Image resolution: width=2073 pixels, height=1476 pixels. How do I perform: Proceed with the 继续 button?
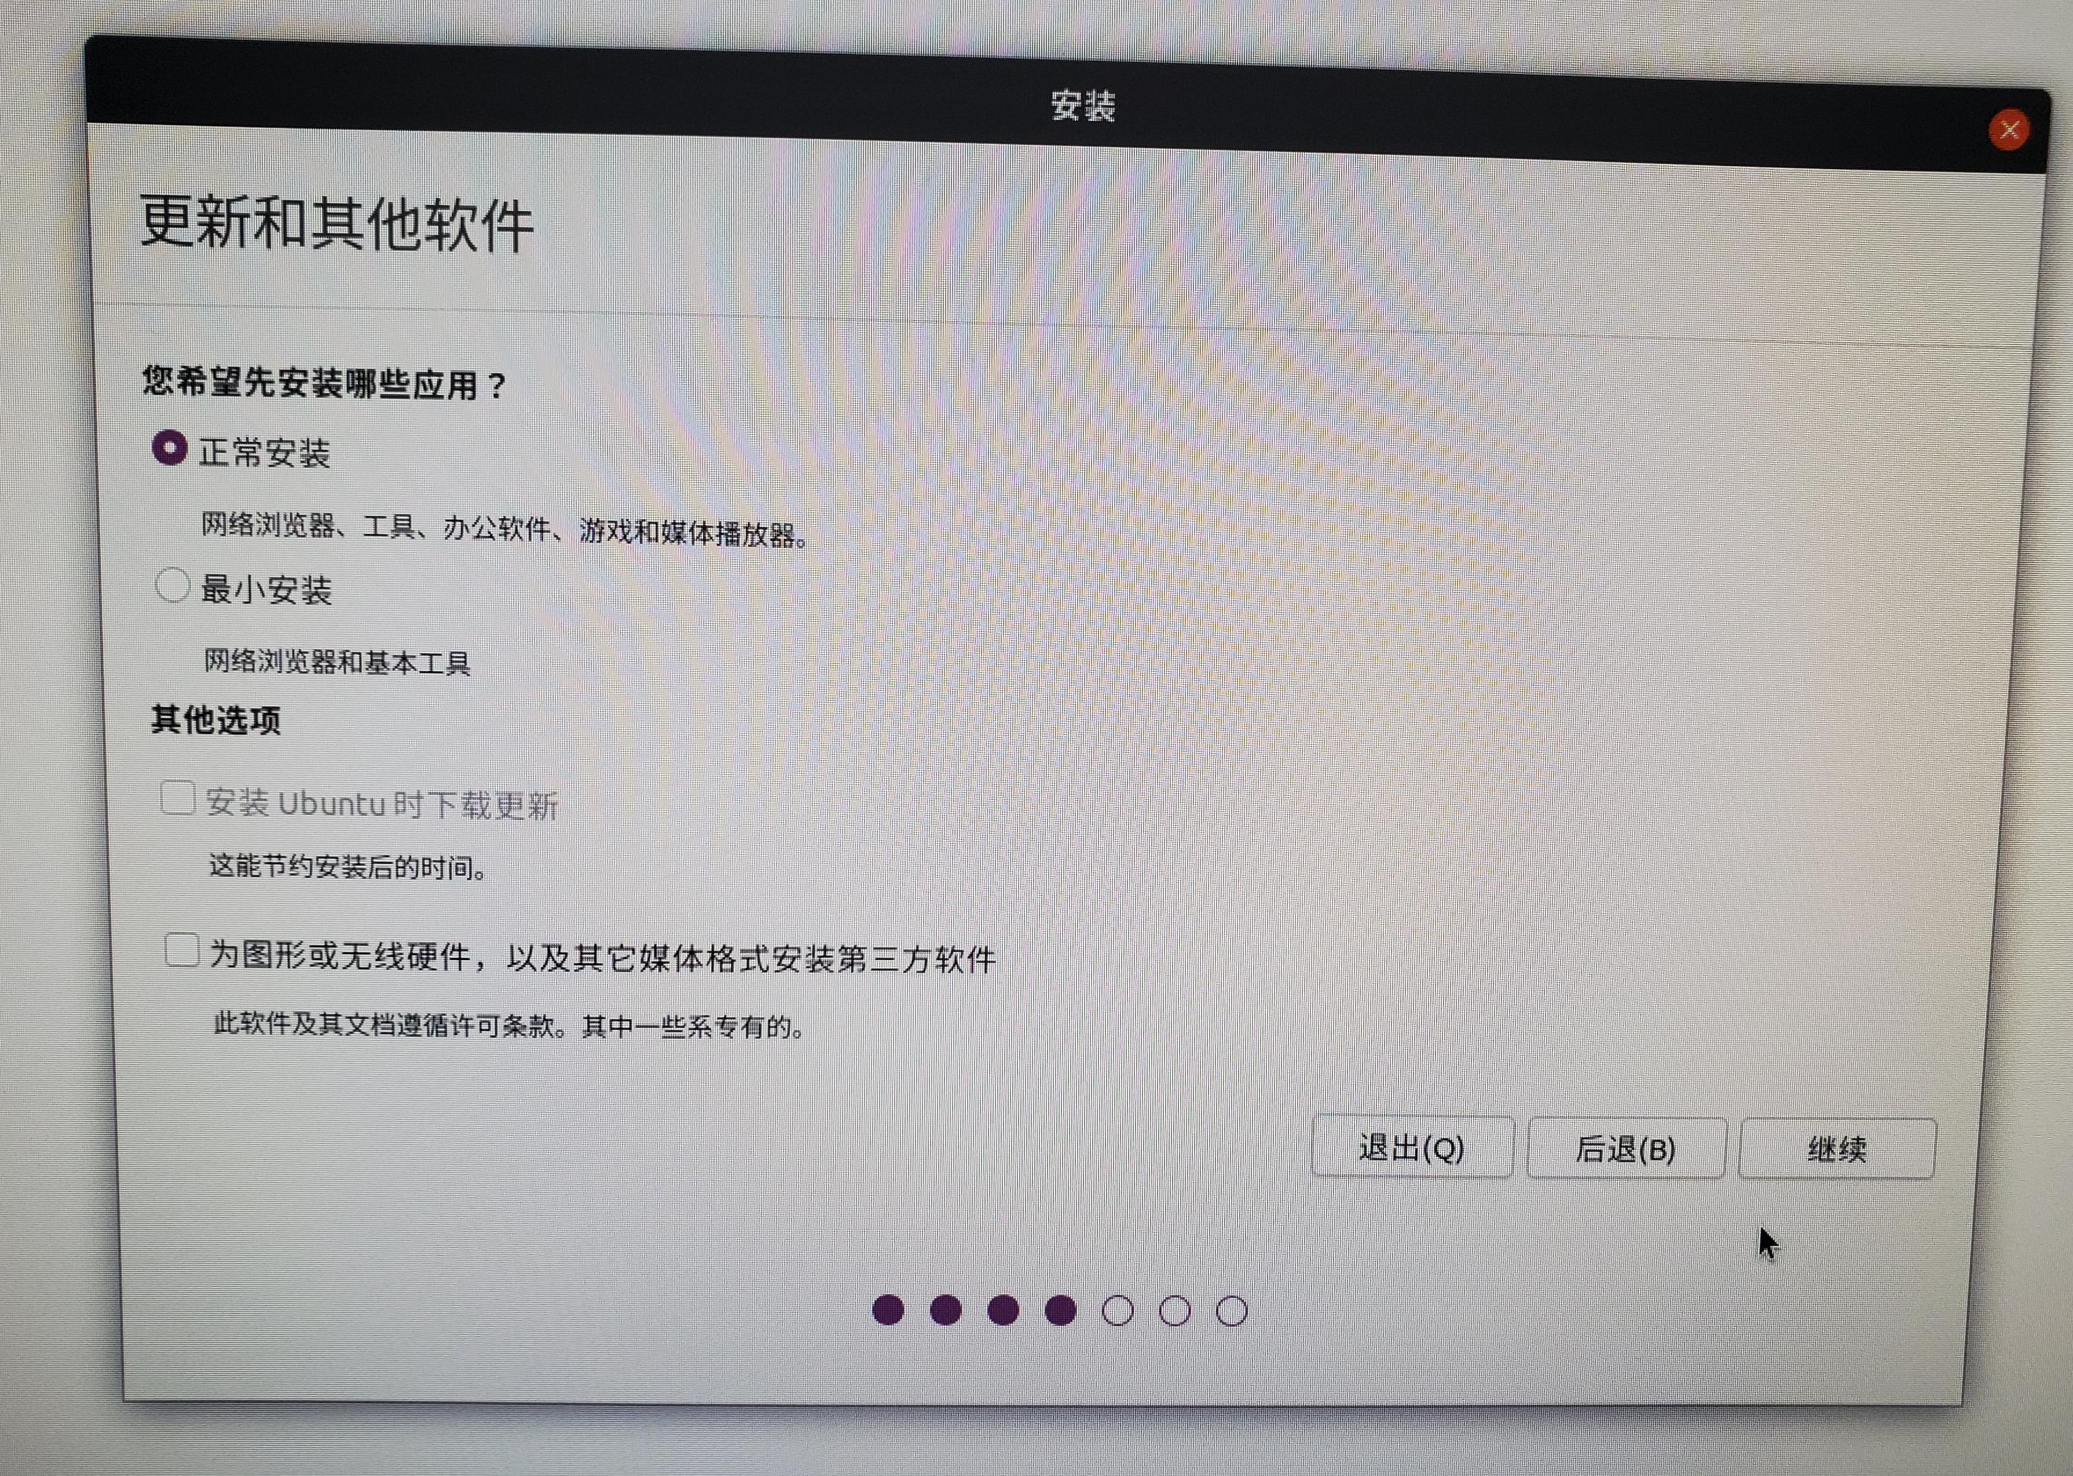(x=1837, y=1149)
